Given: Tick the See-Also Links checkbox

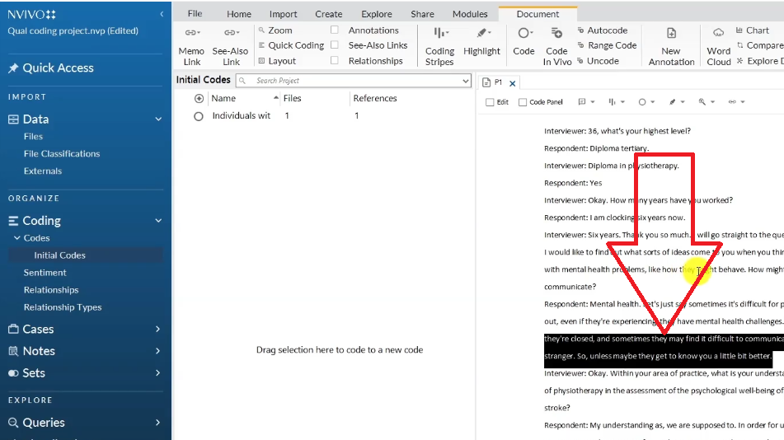Looking at the screenshot, I should (x=335, y=45).
